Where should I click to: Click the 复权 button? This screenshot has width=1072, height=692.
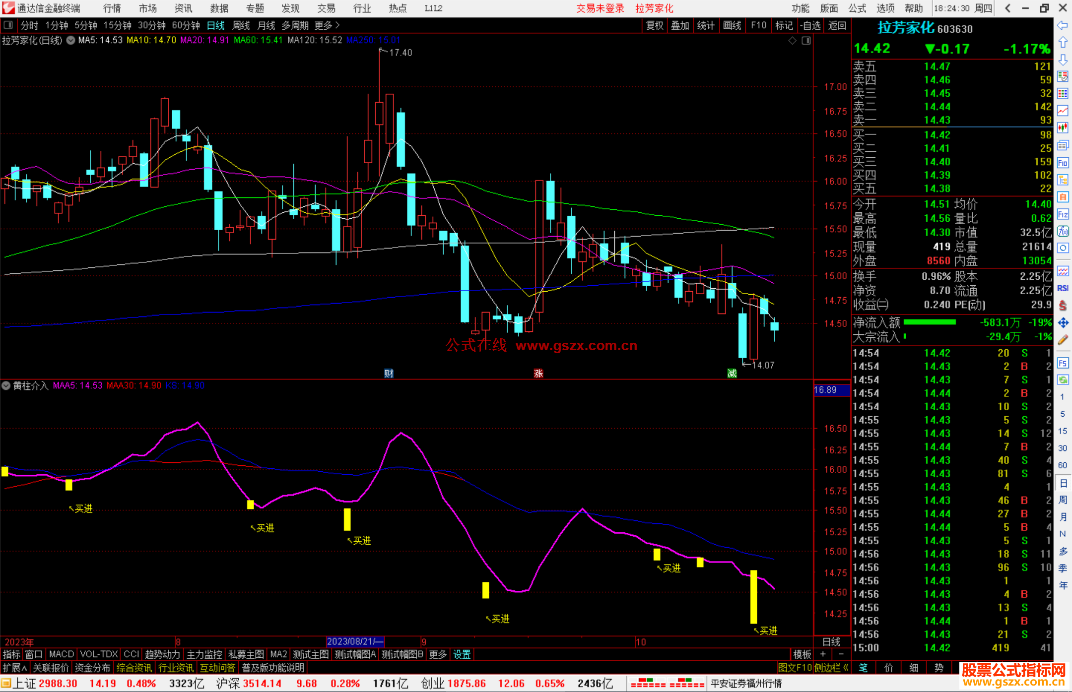[x=654, y=25]
